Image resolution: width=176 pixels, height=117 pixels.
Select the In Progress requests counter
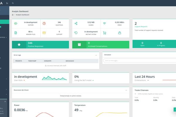161,44
